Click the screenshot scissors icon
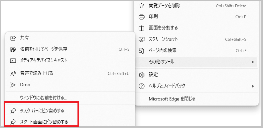The width and height of the screenshot is (263, 128). (142, 39)
